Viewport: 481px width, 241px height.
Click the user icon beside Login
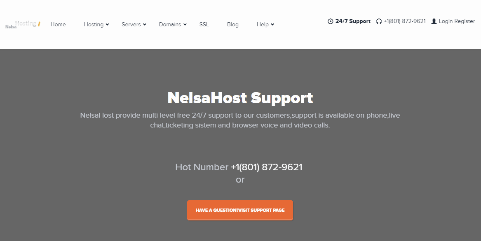pyautogui.click(x=434, y=21)
